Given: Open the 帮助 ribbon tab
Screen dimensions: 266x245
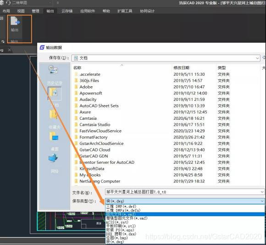Looking at the screenshot, I should click(106, 11).
